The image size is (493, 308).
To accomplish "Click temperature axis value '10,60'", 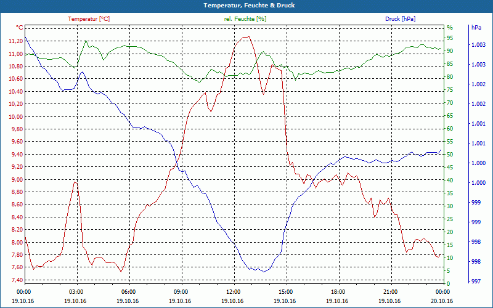I will click(x=16, y=79).
